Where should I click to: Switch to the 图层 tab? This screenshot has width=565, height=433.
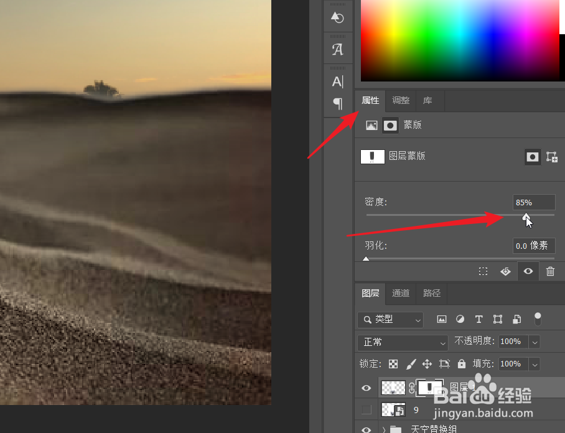tap(370, 293)
